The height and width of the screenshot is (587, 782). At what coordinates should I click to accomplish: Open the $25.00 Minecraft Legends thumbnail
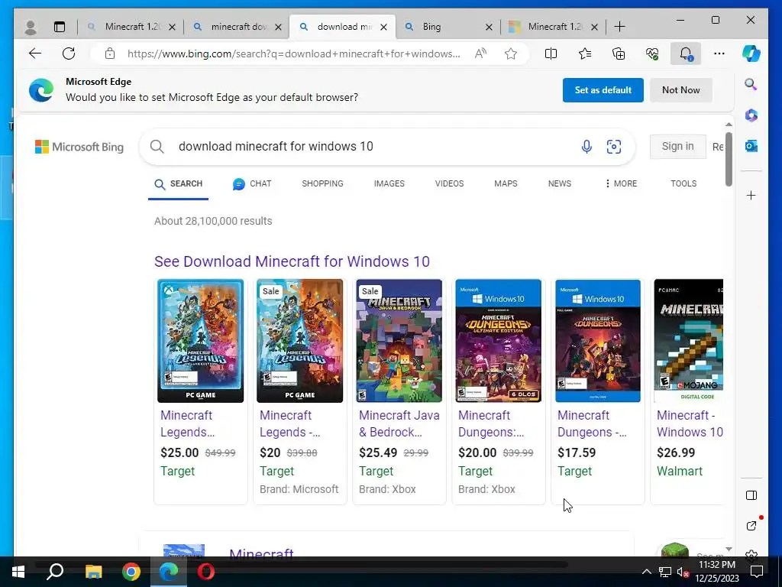coord(201,340)
